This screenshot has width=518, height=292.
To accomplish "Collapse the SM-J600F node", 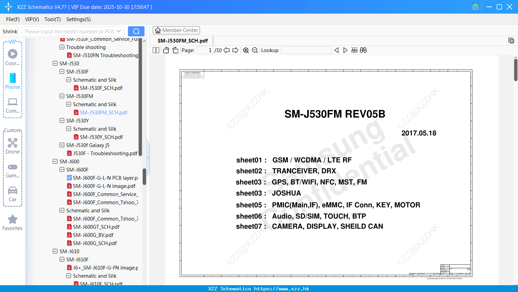I will click(62, 169).
